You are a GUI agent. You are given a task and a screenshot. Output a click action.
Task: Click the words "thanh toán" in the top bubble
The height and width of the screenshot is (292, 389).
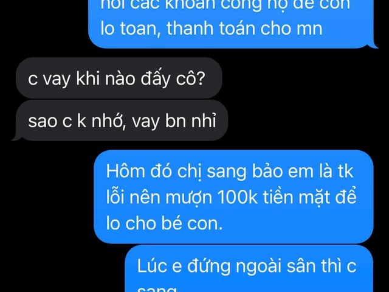tap(211, 28)
